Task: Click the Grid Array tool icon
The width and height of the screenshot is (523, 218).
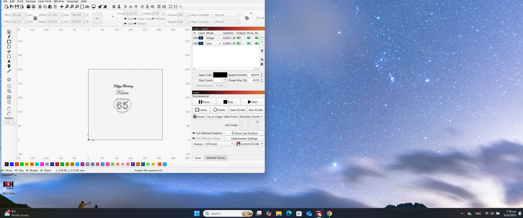Action: (9, 97)
